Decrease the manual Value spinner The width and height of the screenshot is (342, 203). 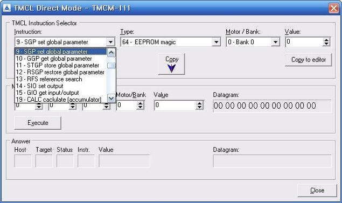tap(200, 107)
